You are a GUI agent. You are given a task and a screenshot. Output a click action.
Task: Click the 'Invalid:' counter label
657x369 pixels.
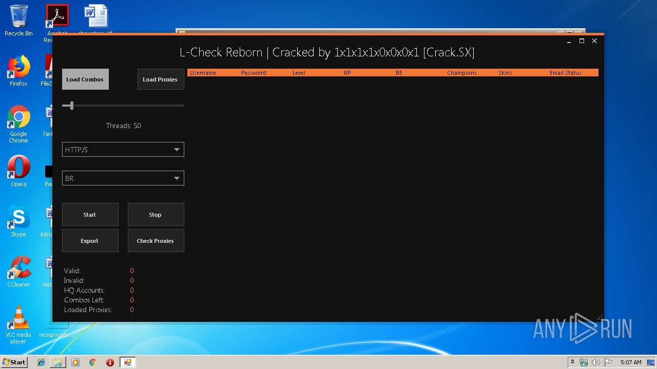point(74,280)
